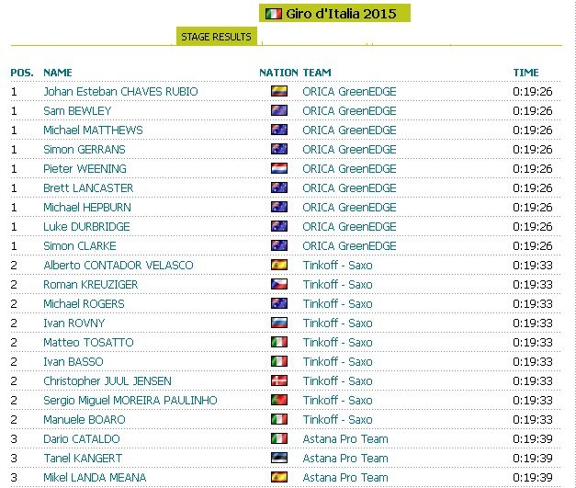
Task: Click the NAME column header
Action: pos(58,73)
